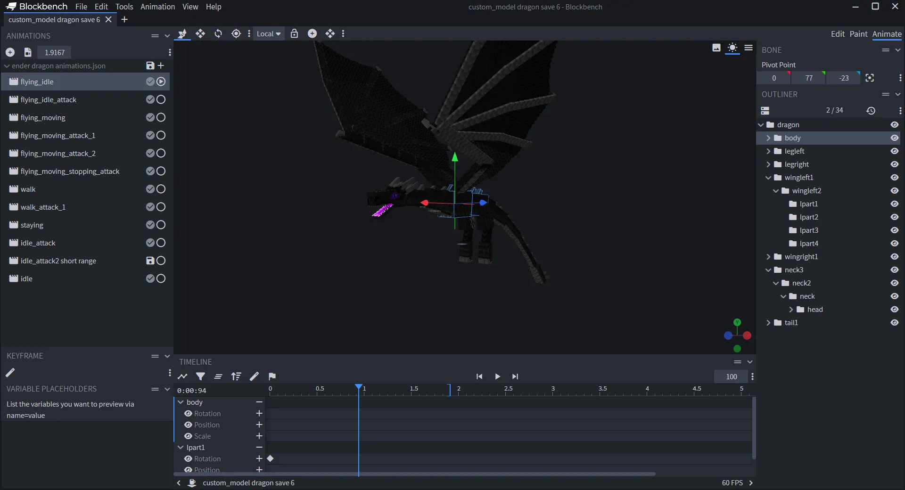This screenshot has height=490, width=905.
Task: Toggle outliner options icon above dragon
Action: coord(765,110)
